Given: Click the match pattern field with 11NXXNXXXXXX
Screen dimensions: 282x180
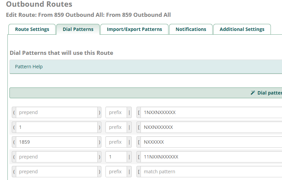Looking at the screenshot, I should click(x=211, y=157).
